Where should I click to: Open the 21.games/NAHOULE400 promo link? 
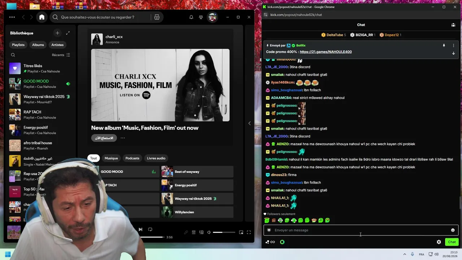[326, 52]
